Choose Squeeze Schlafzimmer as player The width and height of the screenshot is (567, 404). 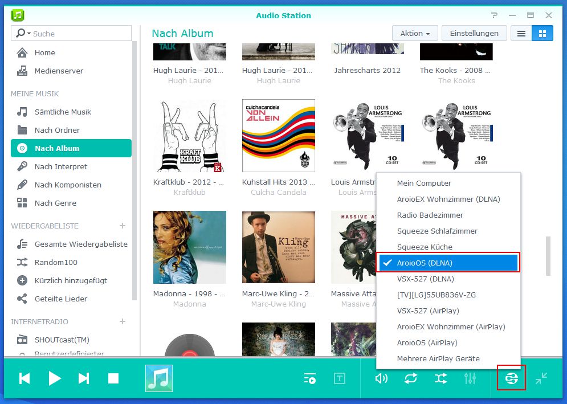tap(448, 231)
